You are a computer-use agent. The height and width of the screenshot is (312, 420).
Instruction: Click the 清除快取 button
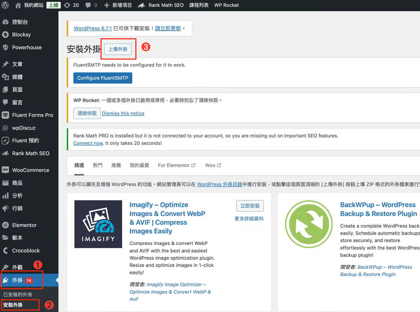(x=87, y=113)
